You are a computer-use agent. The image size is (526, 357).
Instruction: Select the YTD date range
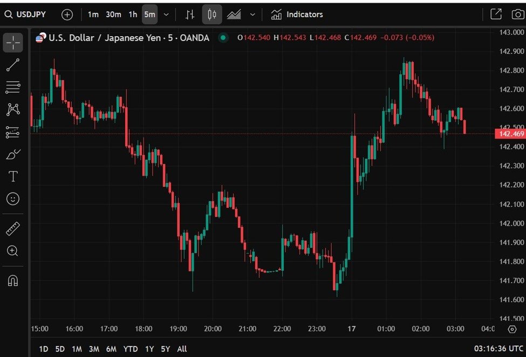pos(130,349)
